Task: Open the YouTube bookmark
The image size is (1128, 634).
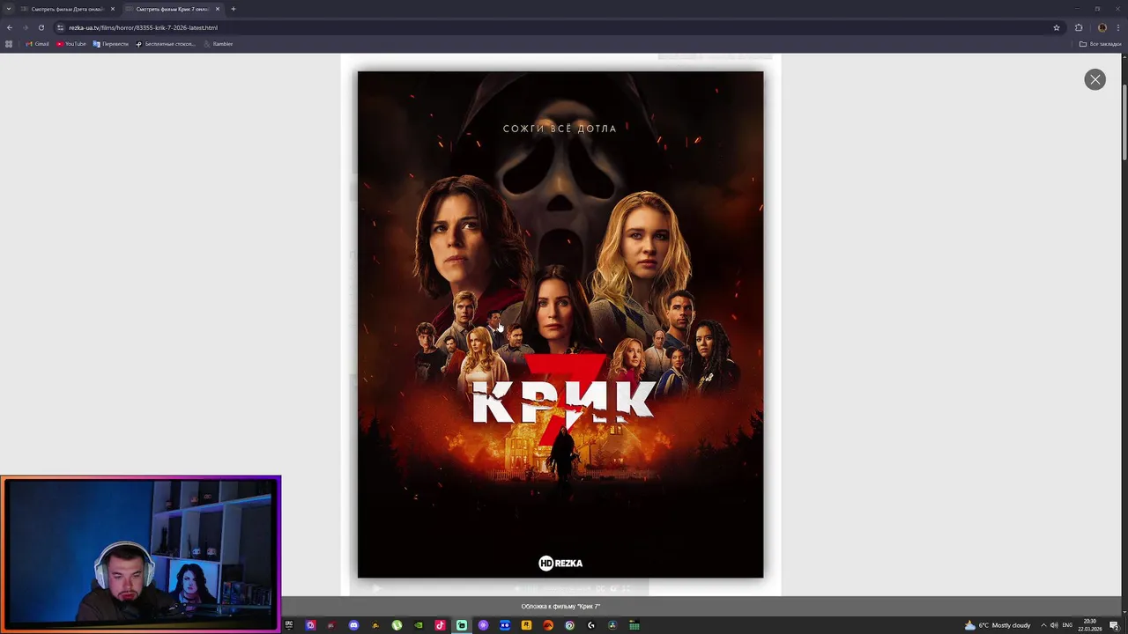Action: coord(71,44)
